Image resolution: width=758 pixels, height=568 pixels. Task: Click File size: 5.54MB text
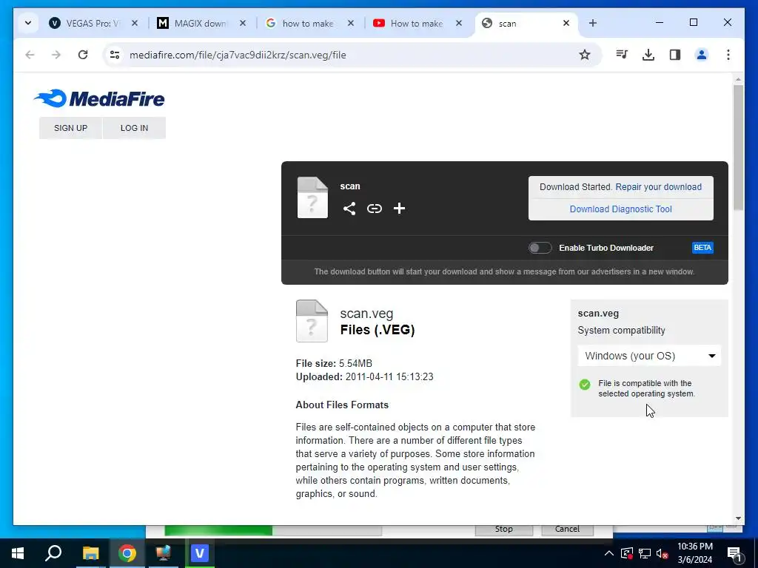[334, 363]
